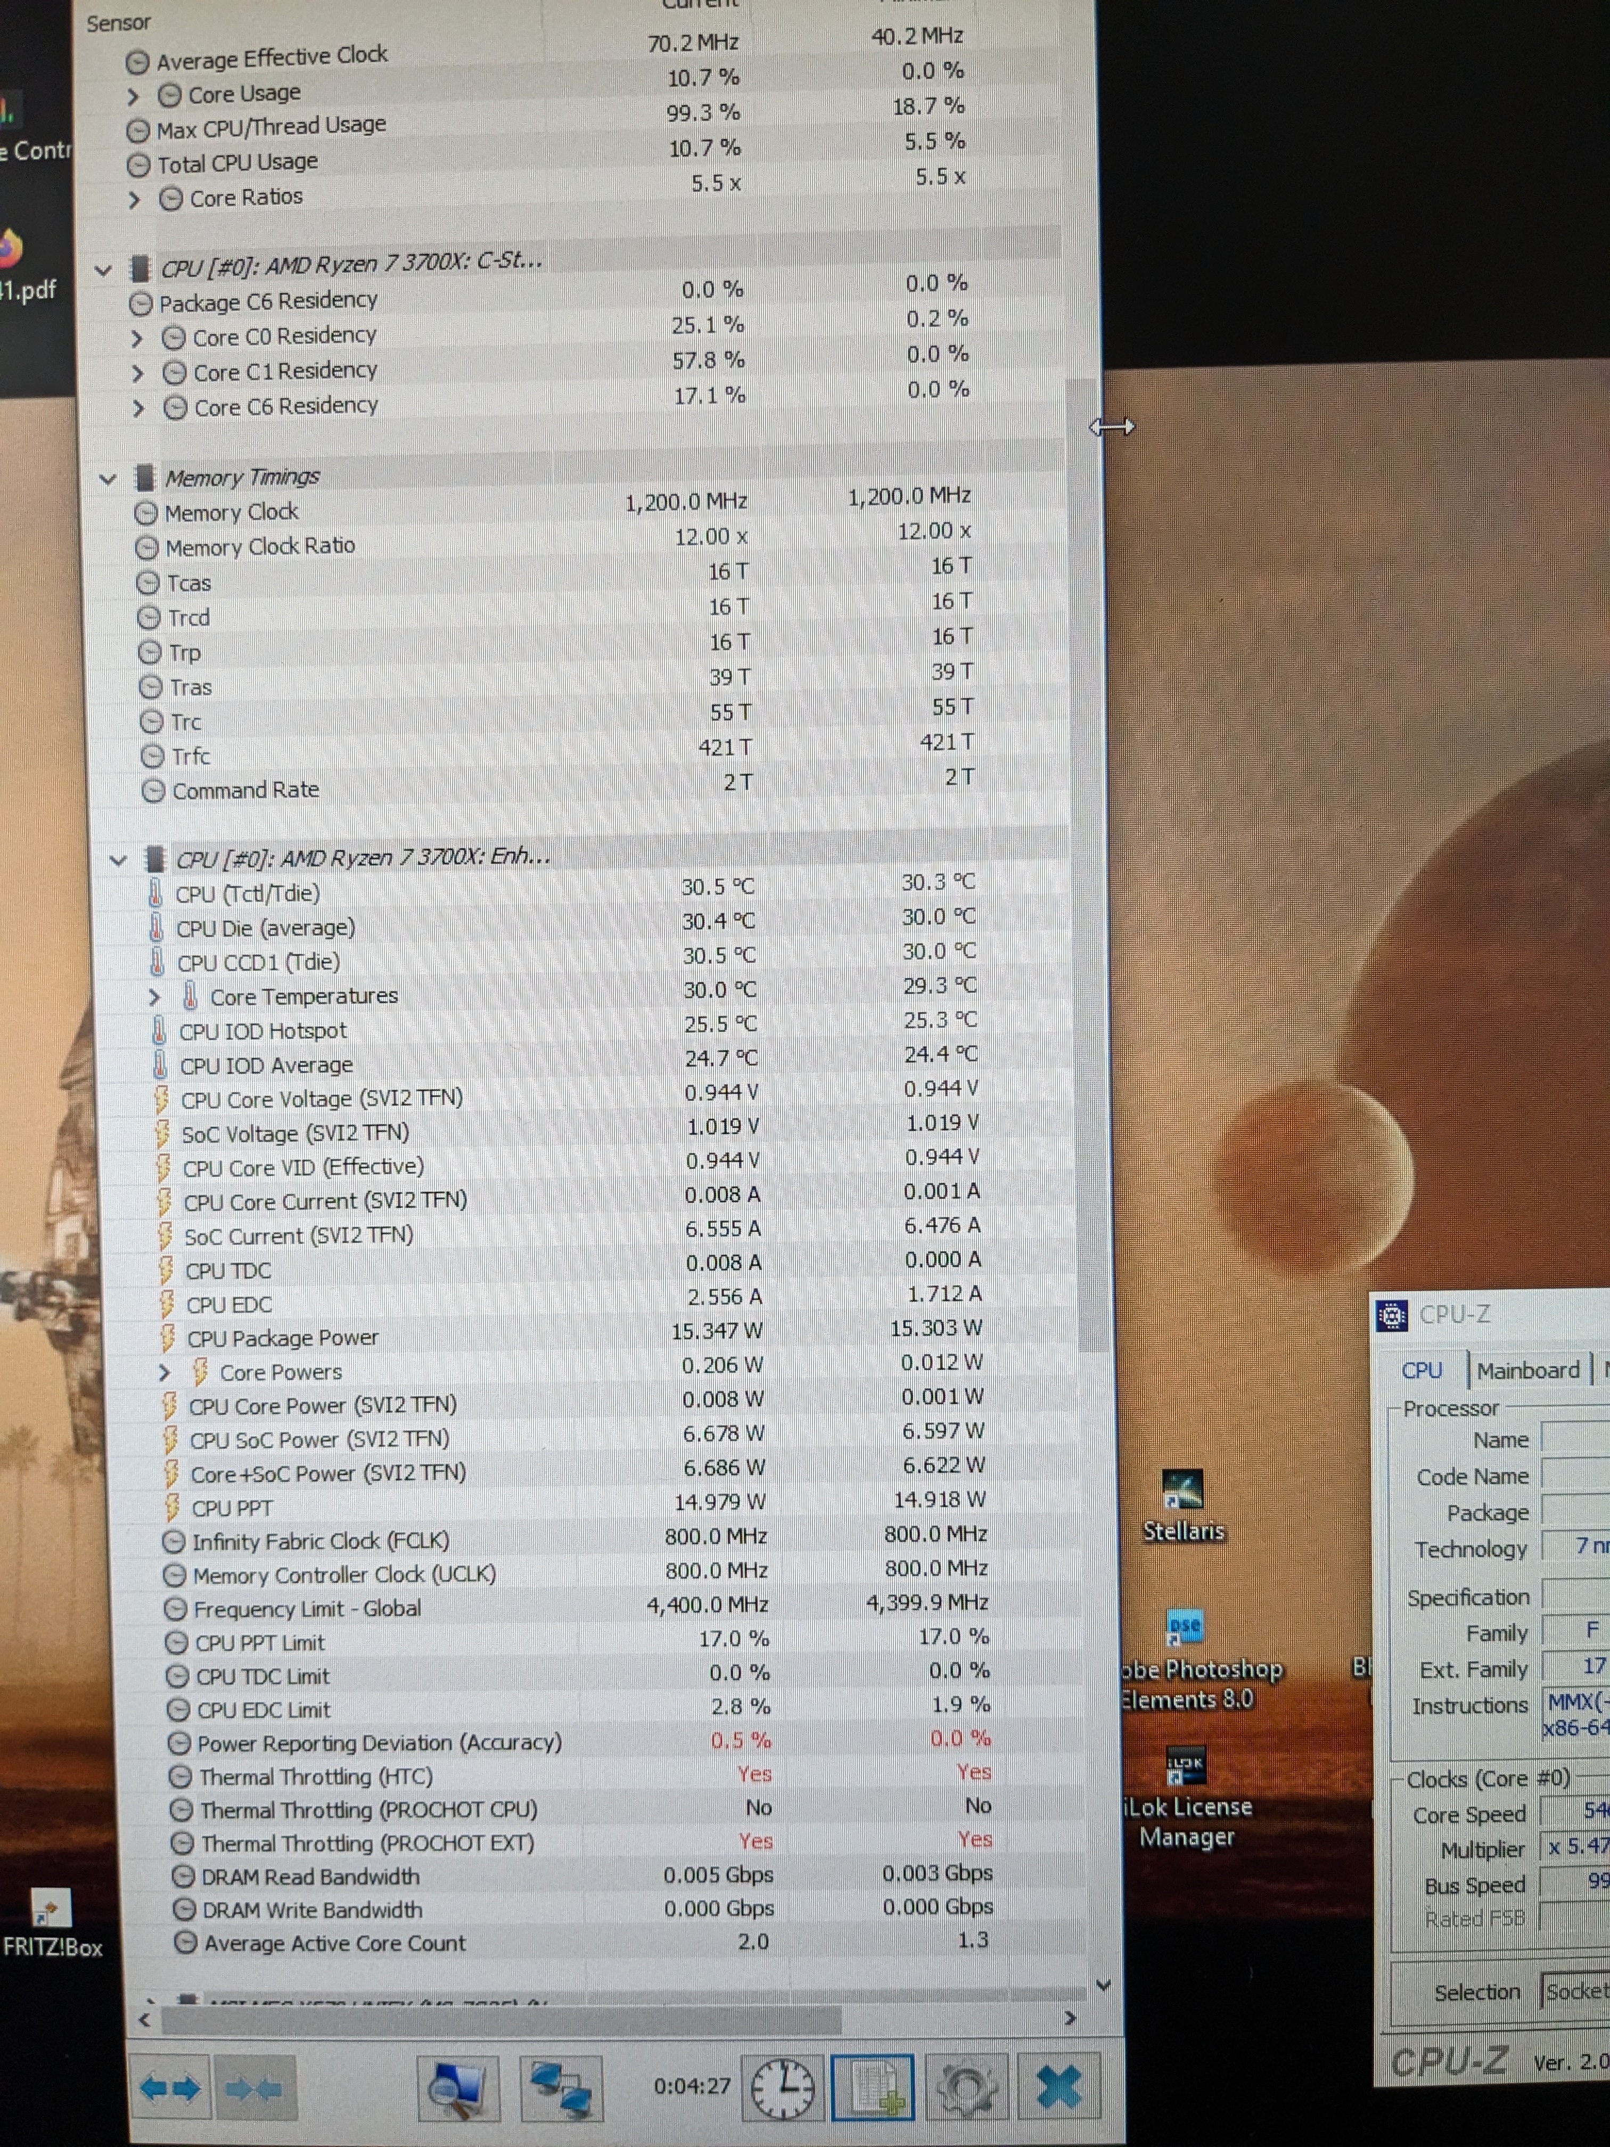Click the remote network monitors icon
The height and width of the screenshot is (2147, 1610).
(561, 2089)
